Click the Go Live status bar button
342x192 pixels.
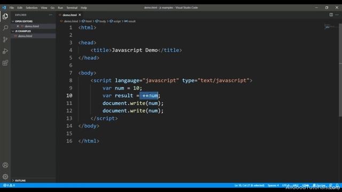click(320, 186)
